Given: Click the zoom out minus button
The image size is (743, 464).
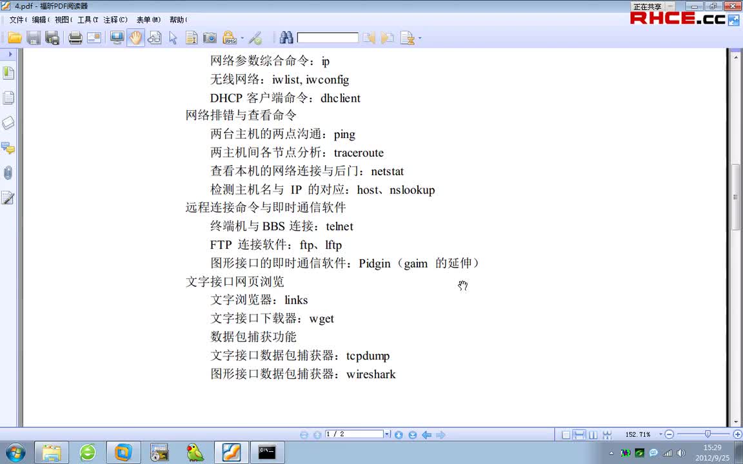Looking at the screenshot, I should [x=669, y=434].
